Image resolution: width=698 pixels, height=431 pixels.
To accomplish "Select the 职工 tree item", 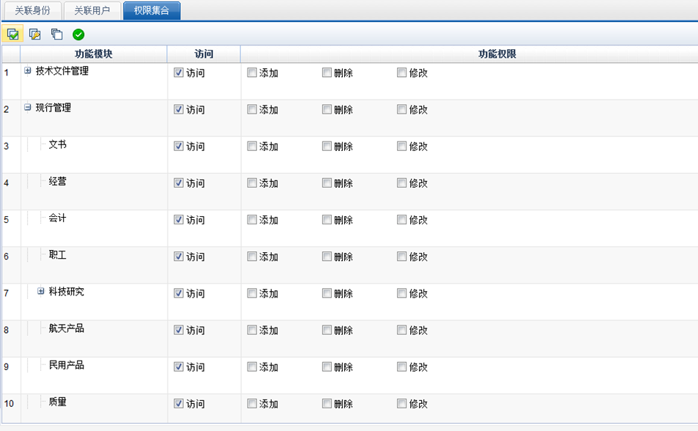I will point(58,255).
